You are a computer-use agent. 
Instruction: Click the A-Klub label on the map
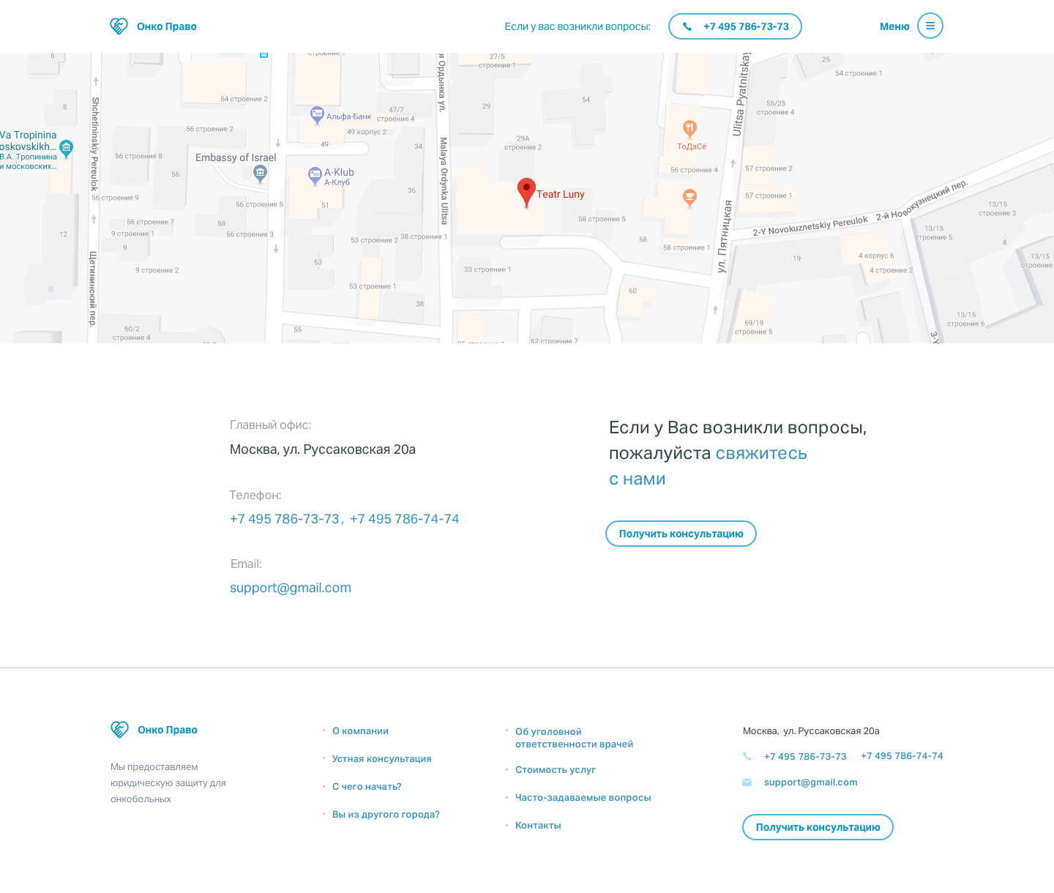[340, 172]
